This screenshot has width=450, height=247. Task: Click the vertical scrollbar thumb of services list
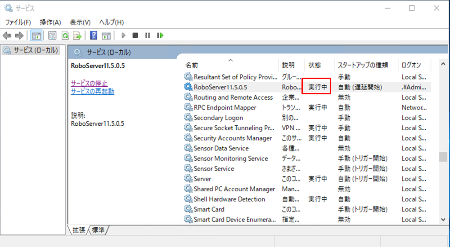click(443, 157)
